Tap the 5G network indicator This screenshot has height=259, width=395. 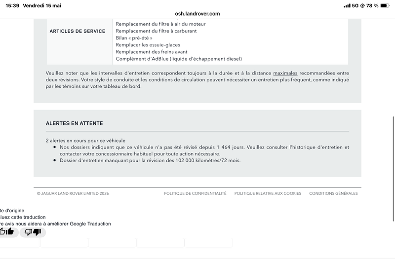[355, 5]
